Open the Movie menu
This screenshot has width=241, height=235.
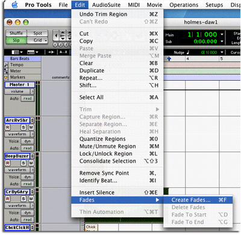[154, 5]
